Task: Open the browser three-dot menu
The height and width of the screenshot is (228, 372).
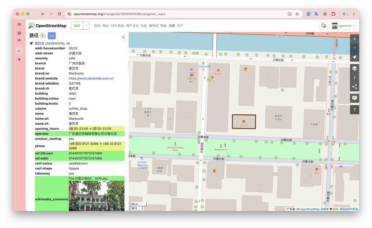Action: coord(354,14)
